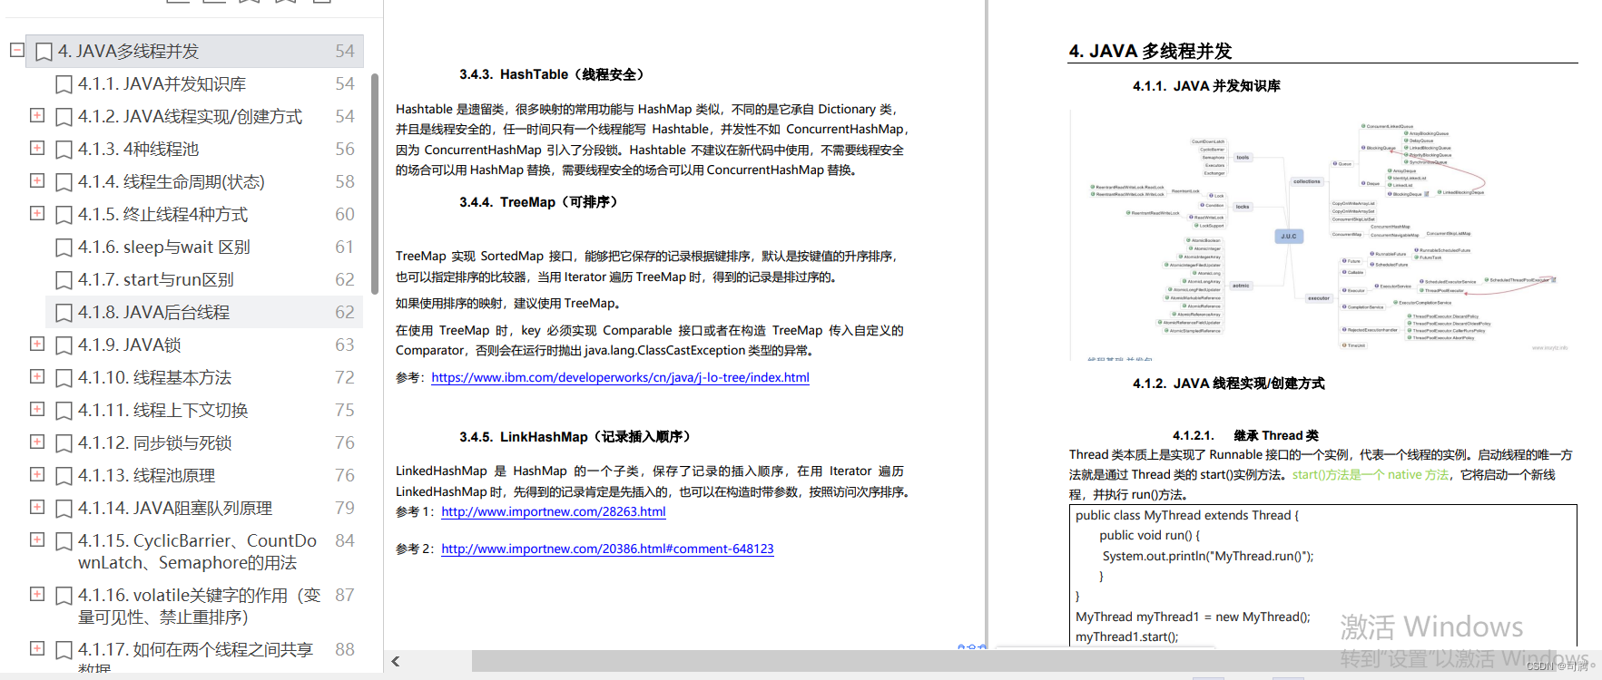Screen dimensions: 1602x680
Task: Click bookmark icon of 4.1.9 JAVA锁
Action: [x=64, y=345]
